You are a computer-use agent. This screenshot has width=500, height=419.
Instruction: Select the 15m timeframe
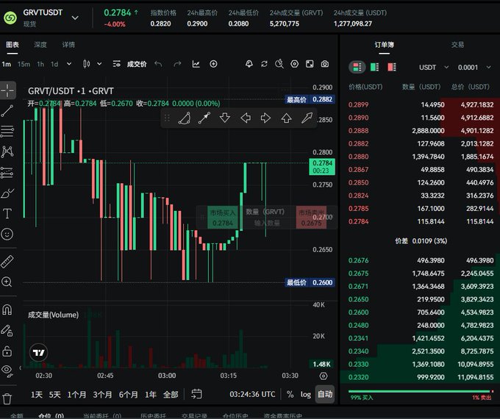tap(24, 64)
